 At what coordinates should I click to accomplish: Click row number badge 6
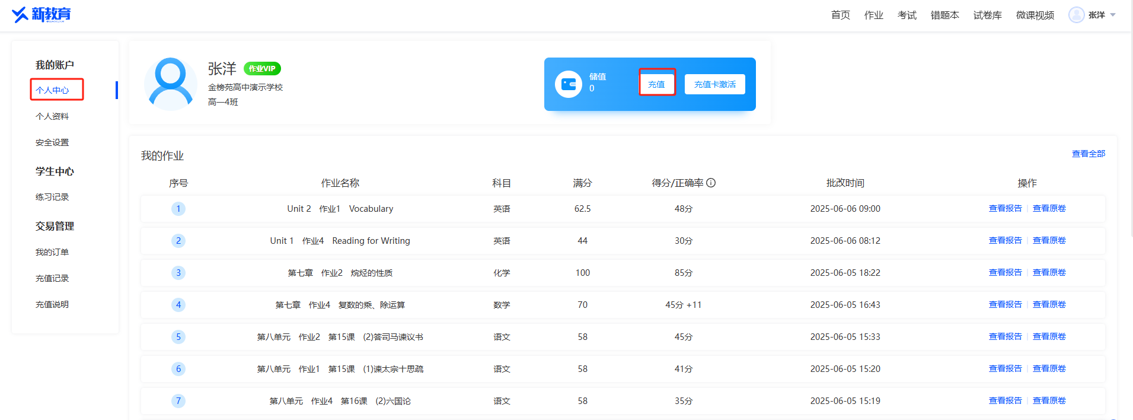(x=178, y=369)
